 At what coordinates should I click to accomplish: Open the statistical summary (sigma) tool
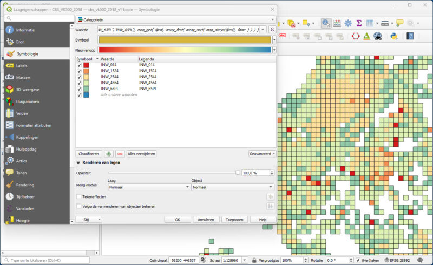click(x=359, y=23)
